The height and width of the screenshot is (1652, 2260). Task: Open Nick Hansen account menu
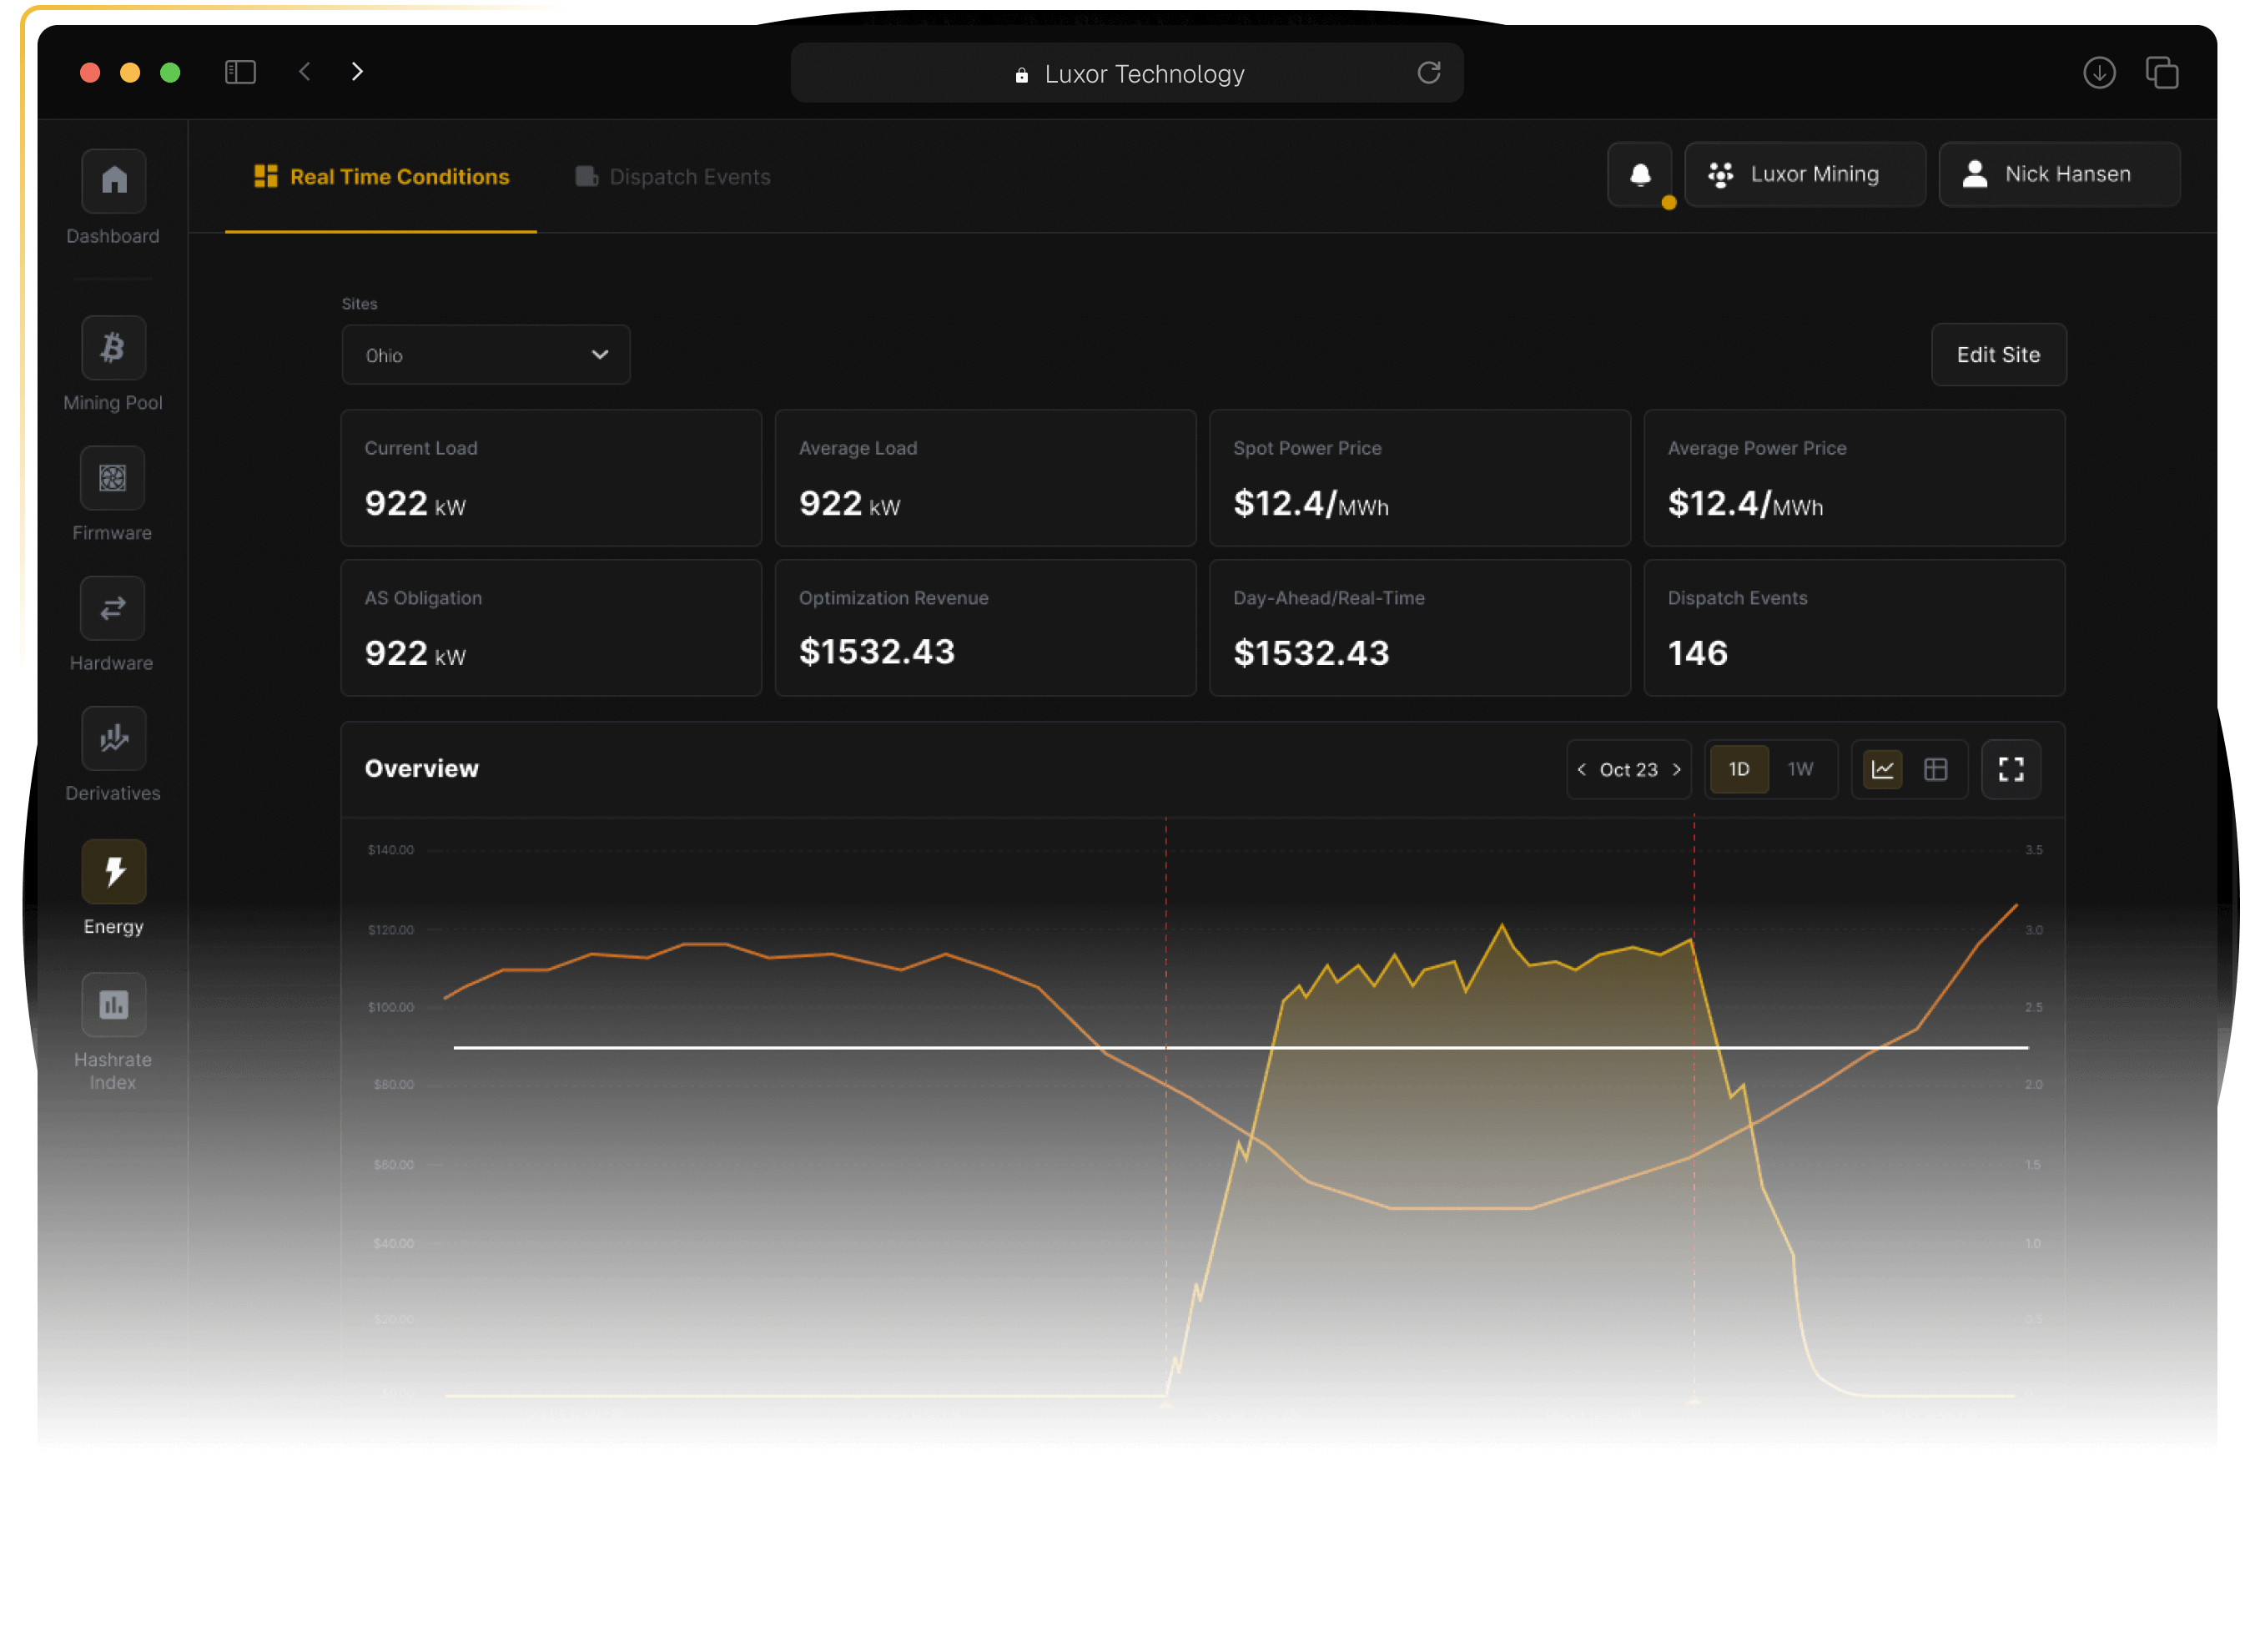[2058, 175]
